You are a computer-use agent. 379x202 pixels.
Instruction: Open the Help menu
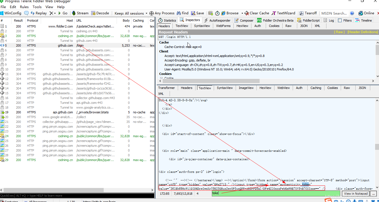(x=61, y=7)
